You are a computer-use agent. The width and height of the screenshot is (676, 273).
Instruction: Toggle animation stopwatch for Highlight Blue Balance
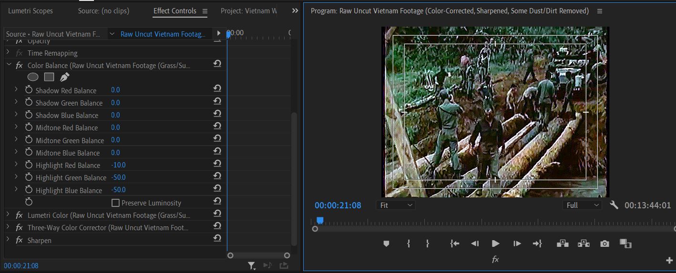pos(29,190)
